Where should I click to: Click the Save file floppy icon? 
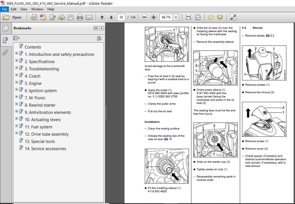[x=71, y=17]
